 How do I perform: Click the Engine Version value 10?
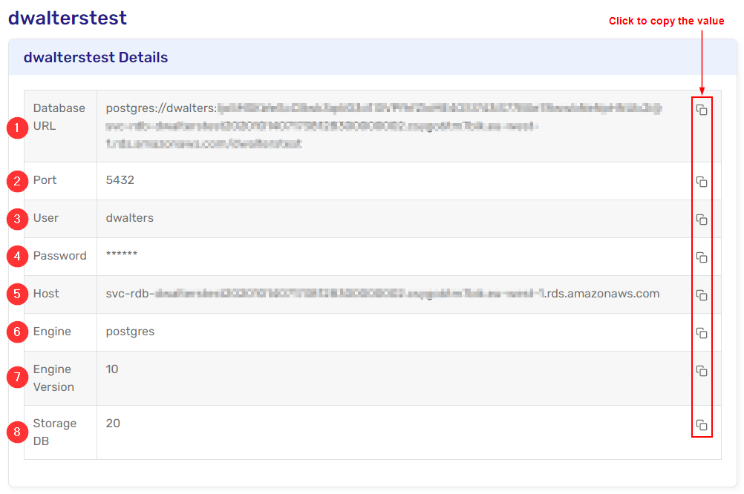[112, 369]
